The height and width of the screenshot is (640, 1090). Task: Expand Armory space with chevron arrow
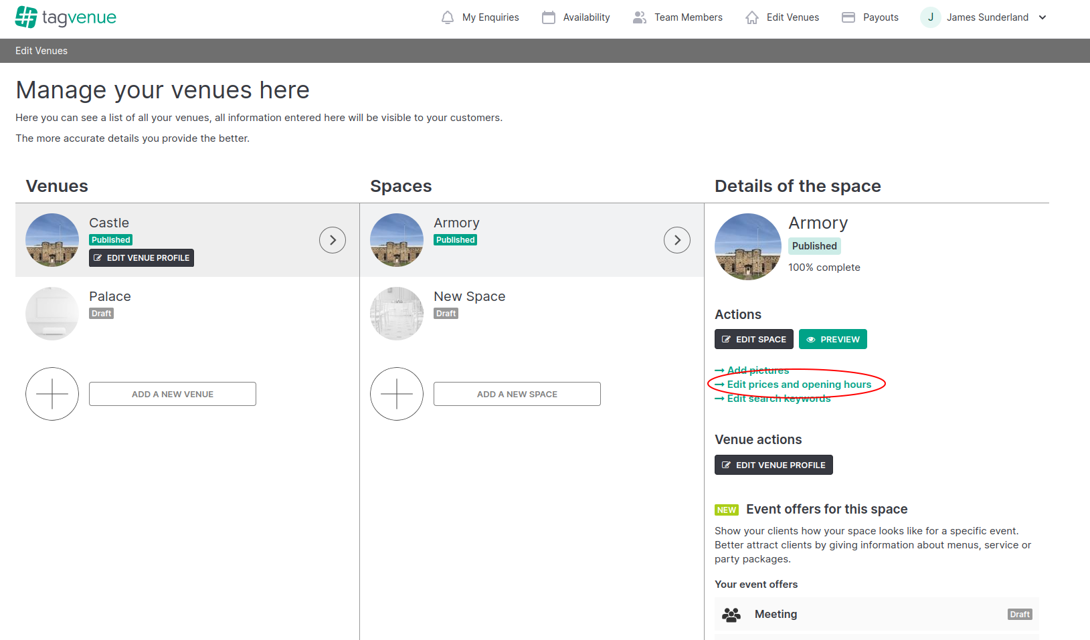pyautogui.click(x=677, y=240)
